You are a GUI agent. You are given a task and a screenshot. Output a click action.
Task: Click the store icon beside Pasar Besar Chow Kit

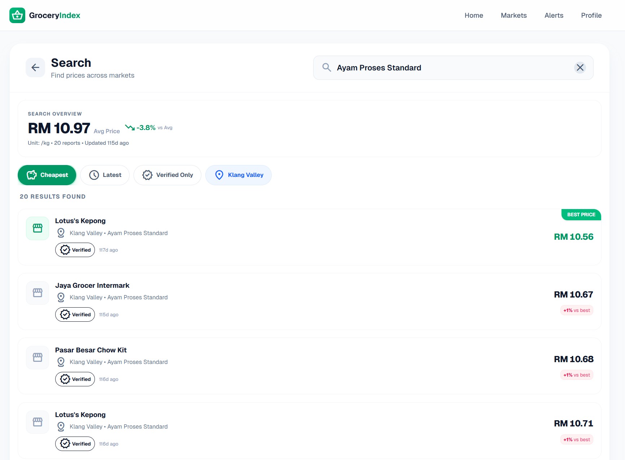click(38, 357)
